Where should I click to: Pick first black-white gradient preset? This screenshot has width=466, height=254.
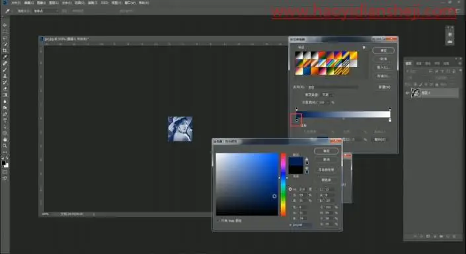pos(299,55)
